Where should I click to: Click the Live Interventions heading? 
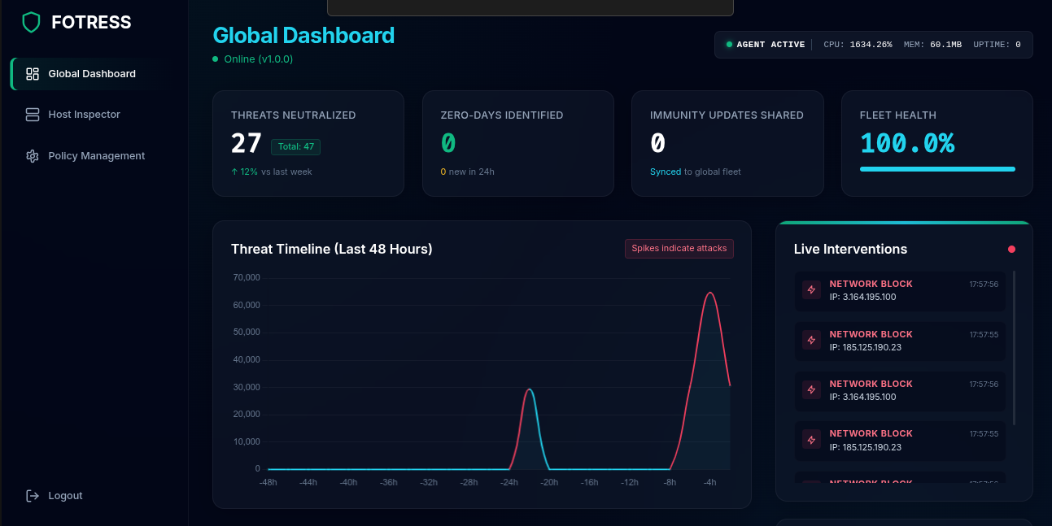850,249
